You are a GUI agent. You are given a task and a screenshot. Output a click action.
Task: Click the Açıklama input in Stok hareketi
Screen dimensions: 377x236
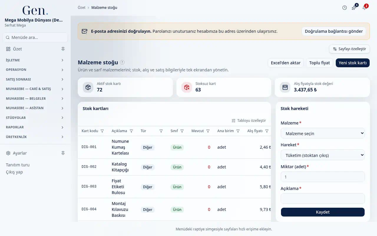(x=323, y=199)
